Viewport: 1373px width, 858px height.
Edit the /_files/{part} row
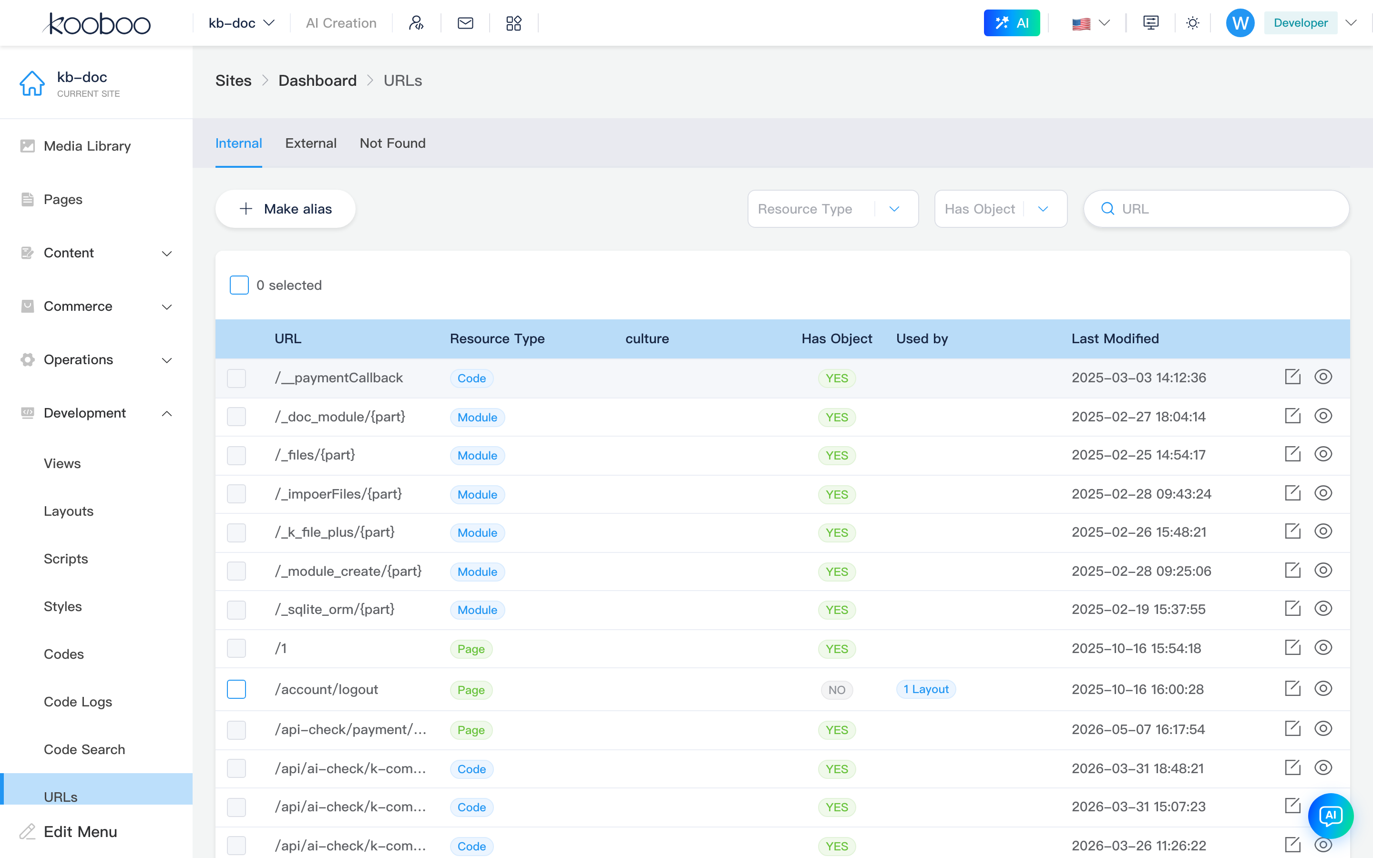[x=1292, y=454]
